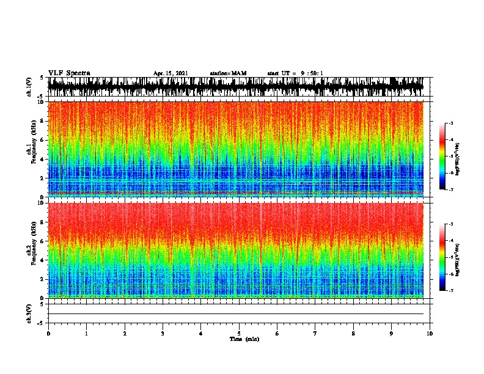Click the ch.2 frequency tick label "4"

click(43, 260)
